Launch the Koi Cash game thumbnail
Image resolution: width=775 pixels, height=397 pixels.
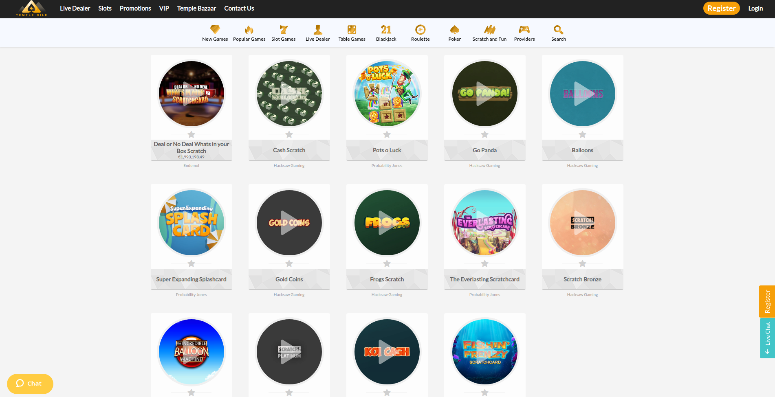point(387,352)
